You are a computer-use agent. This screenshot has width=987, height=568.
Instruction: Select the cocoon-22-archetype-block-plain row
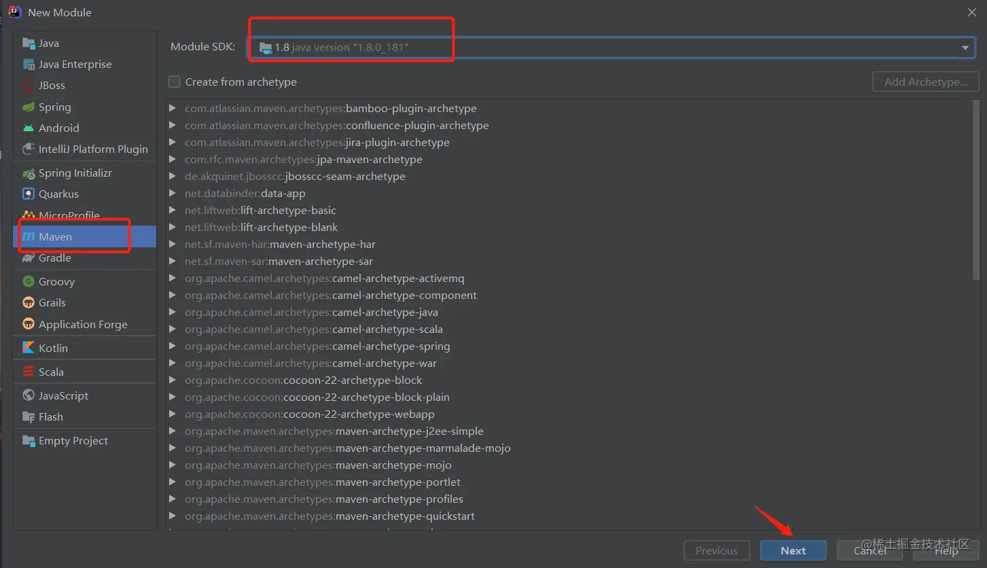coord(569,397)
